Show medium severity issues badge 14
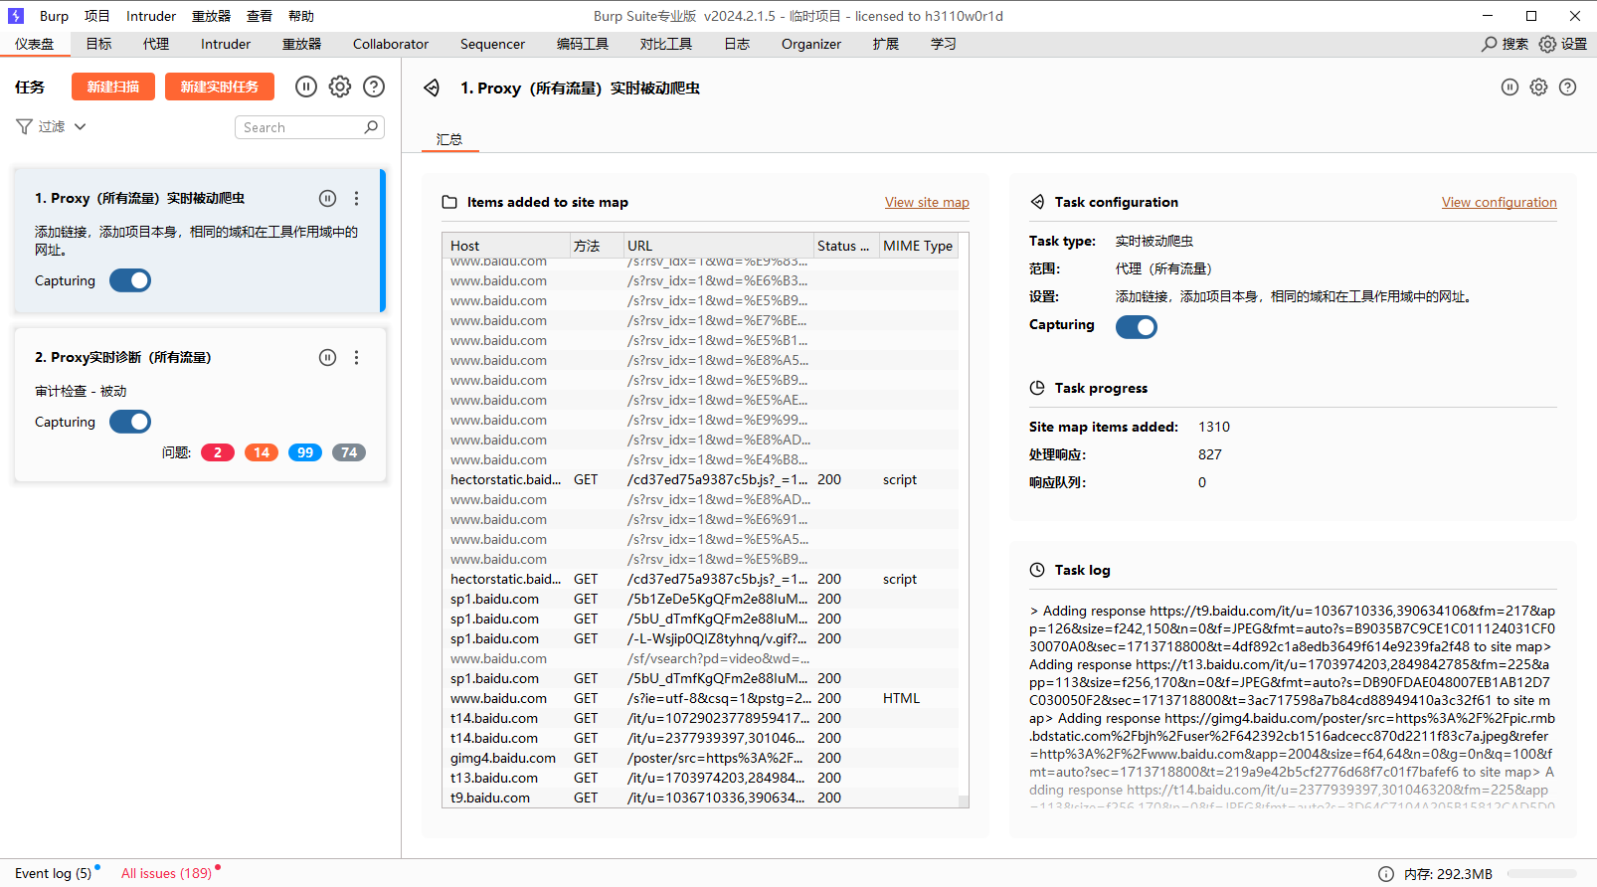This screenshot has height=887, width=1597. click(262, 452)
